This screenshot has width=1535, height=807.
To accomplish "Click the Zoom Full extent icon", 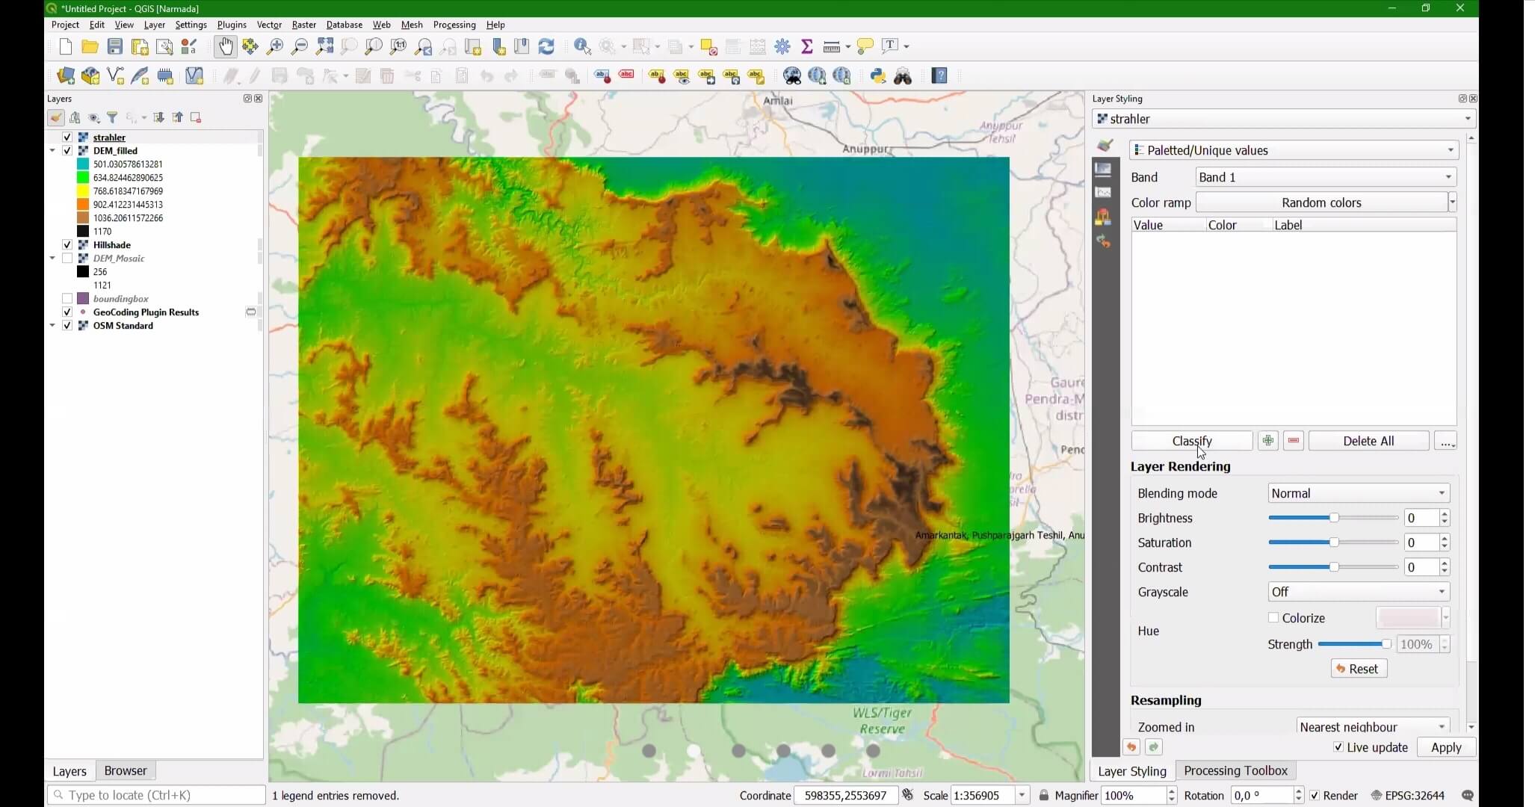I will click(324, 46).
